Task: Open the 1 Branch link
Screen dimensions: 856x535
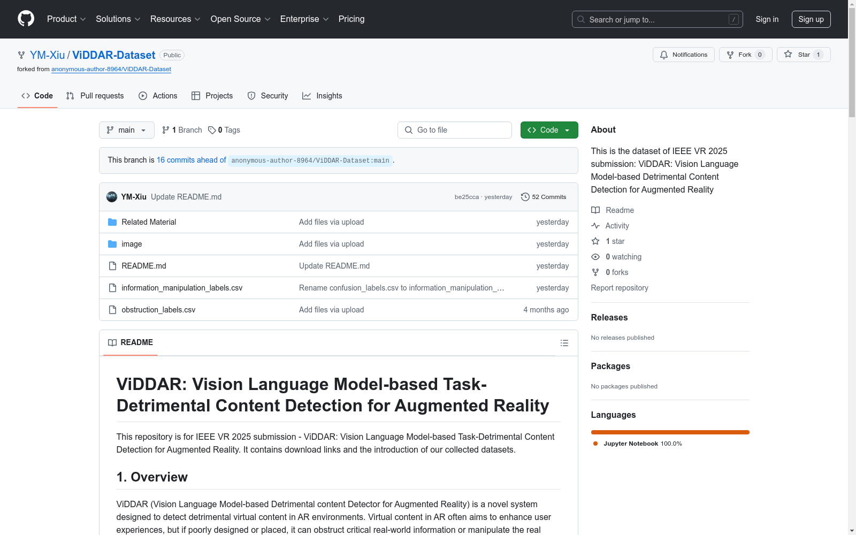Action: click(x=182, y=130)
